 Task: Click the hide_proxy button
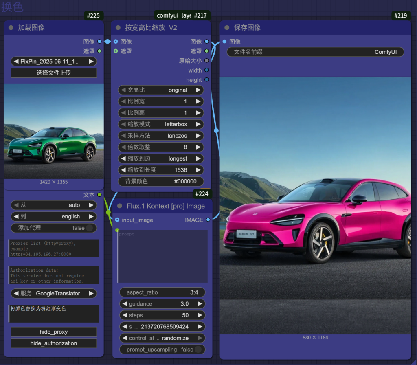(x=53, y=332)
